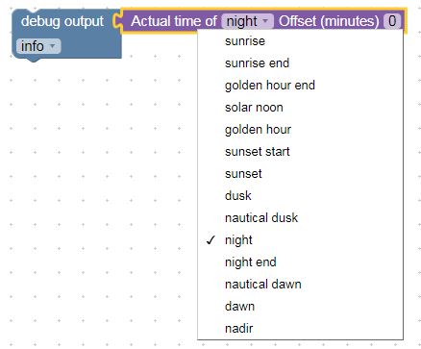Click the Offset (minutes) label
421x349 pixels.
[329, 21]
